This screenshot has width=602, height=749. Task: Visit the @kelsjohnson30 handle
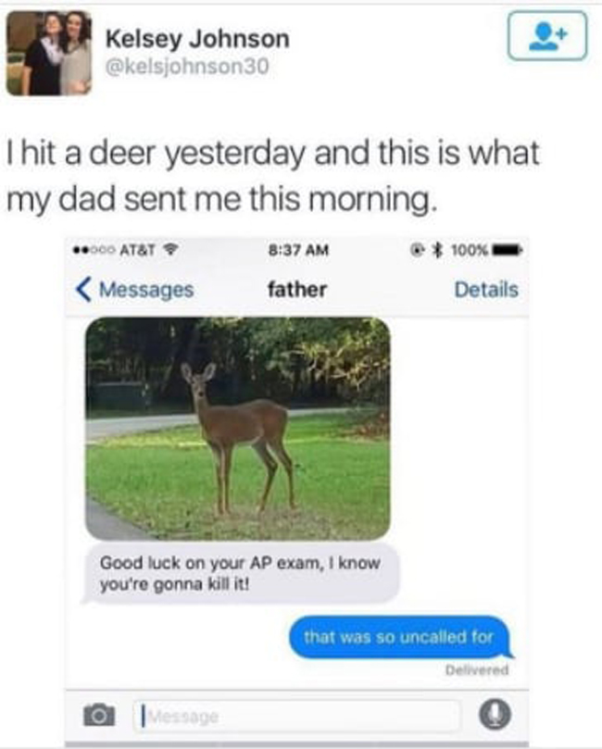187,67
